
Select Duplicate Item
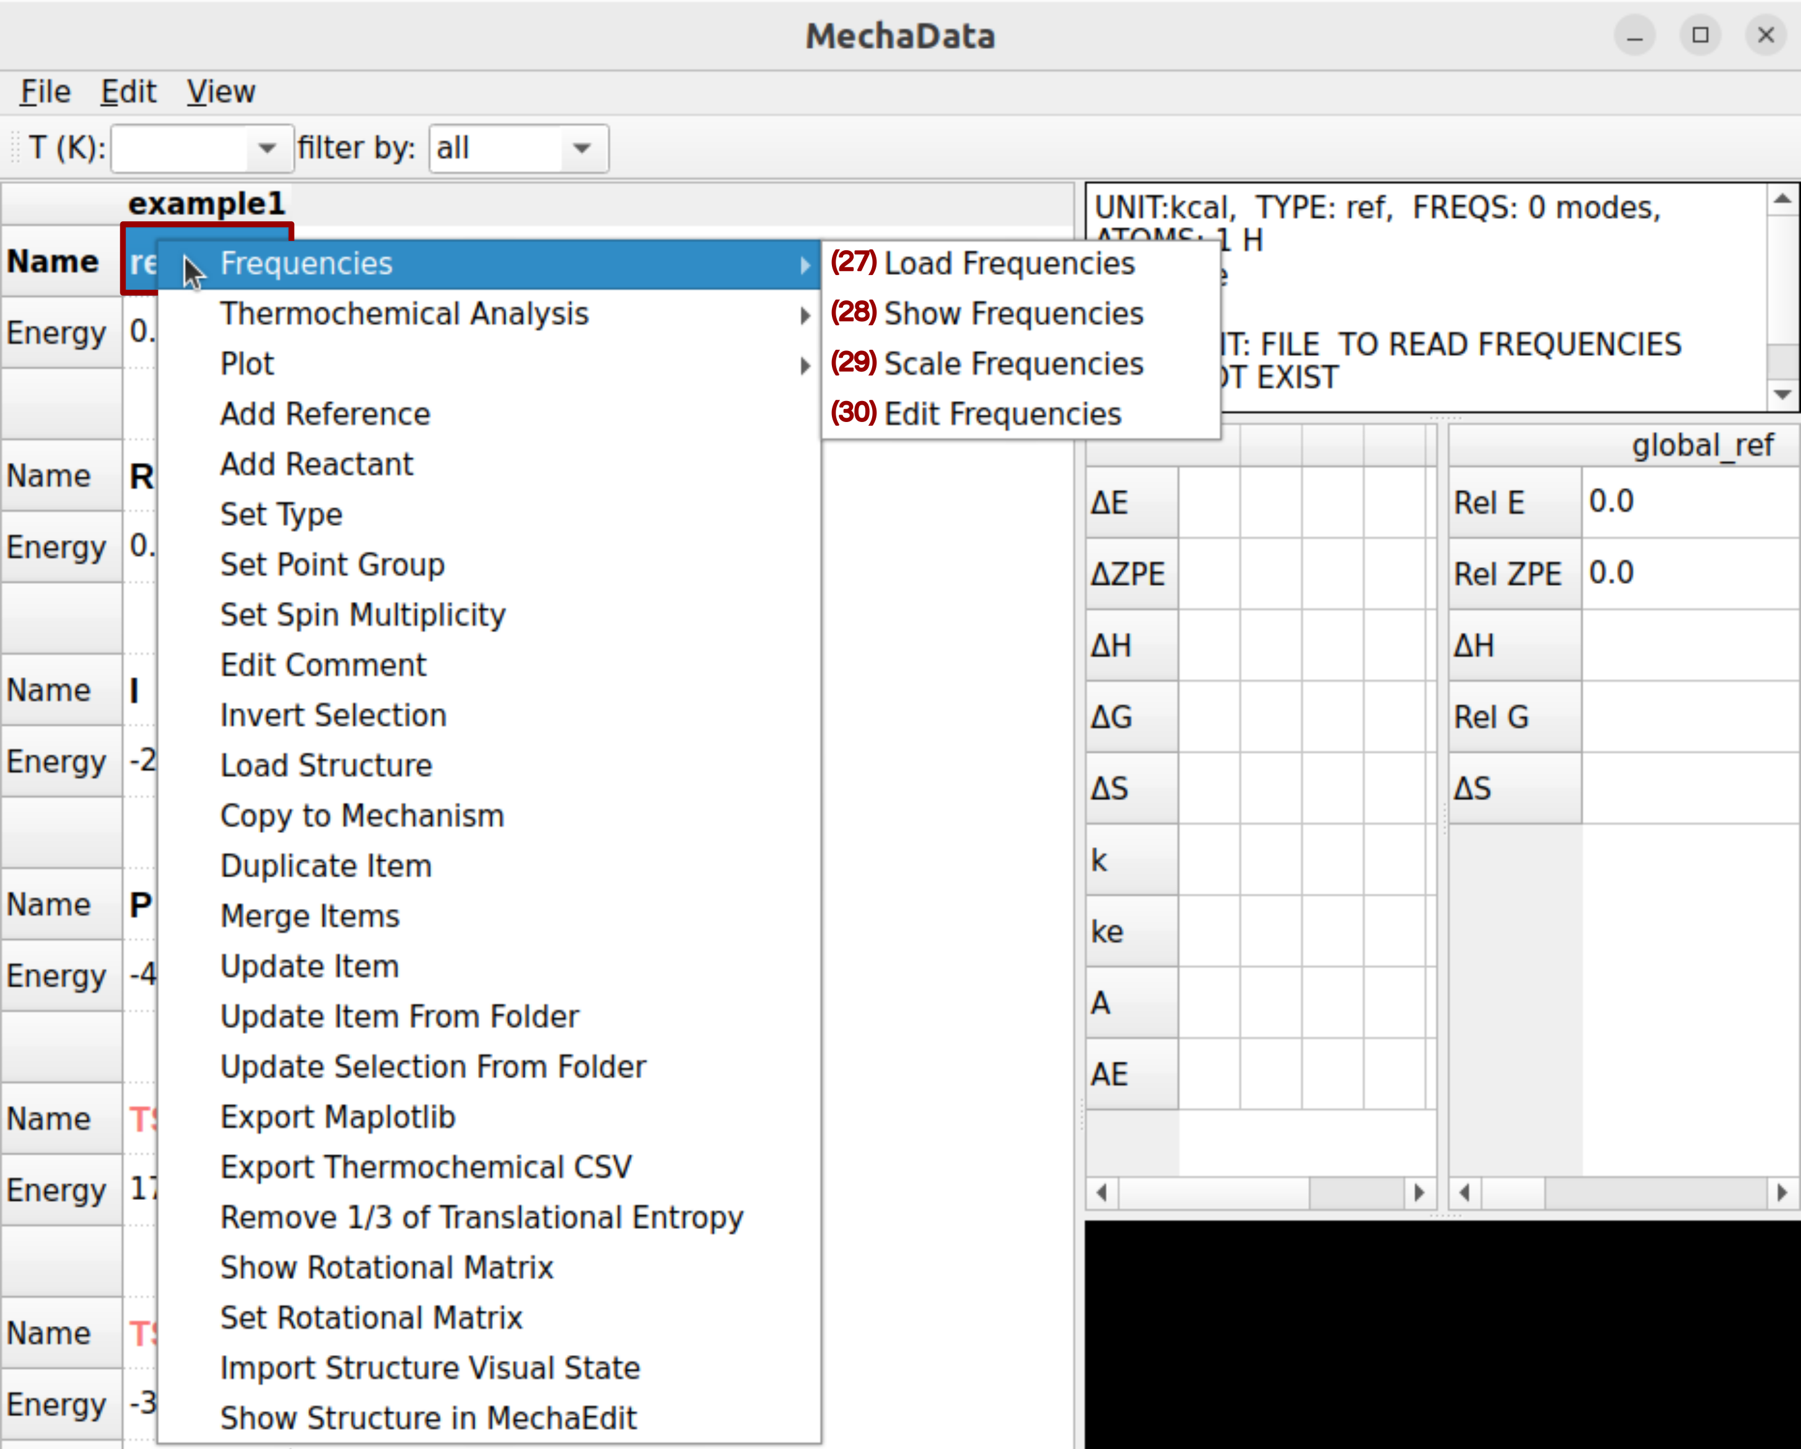489,866
